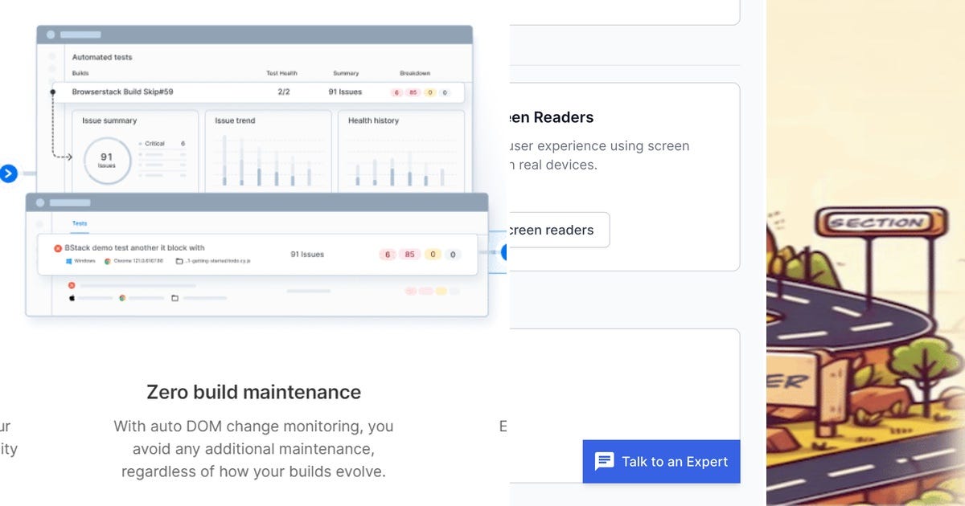
Task: Click the Automated tests heading
Action: click(102, 57)
